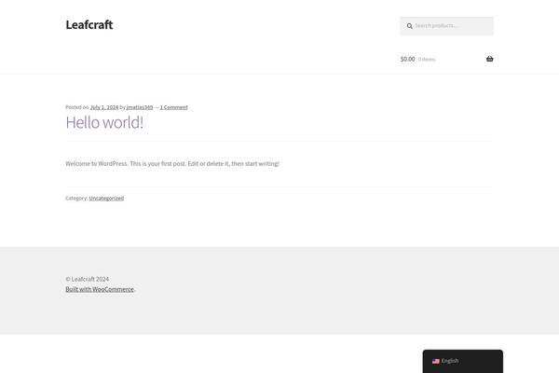Click the Hello world! post title

(104, 122)
